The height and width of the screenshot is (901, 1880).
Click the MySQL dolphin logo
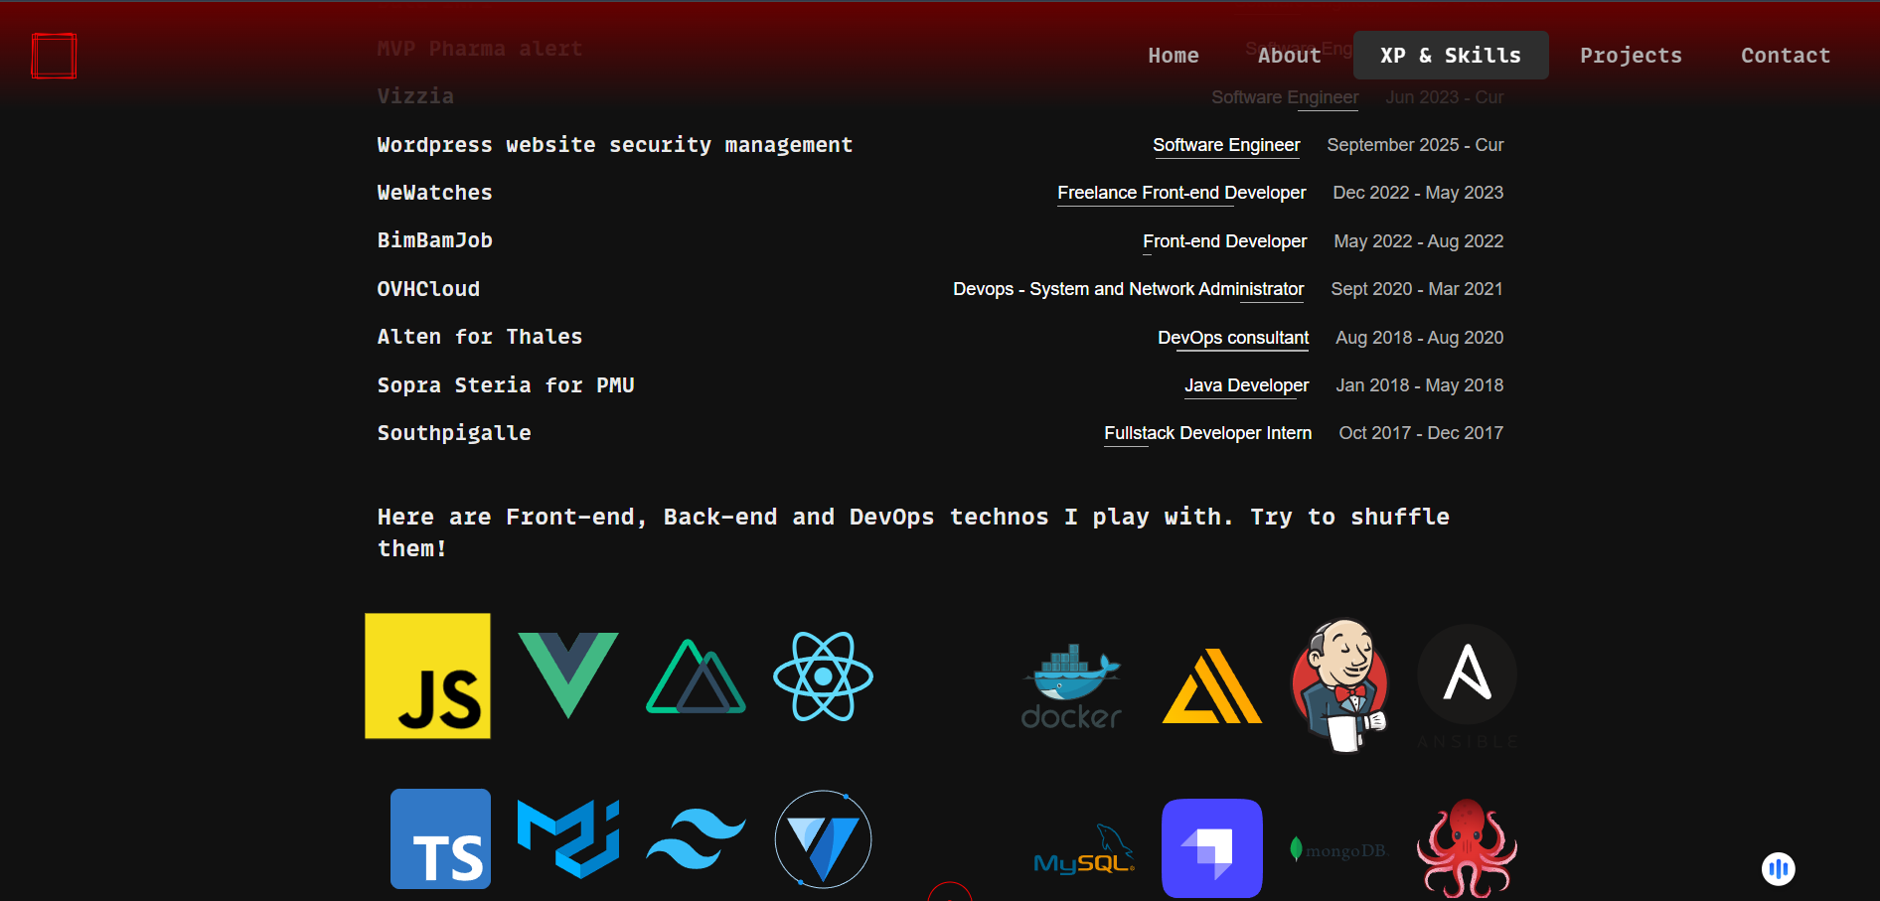[1083, 851]
